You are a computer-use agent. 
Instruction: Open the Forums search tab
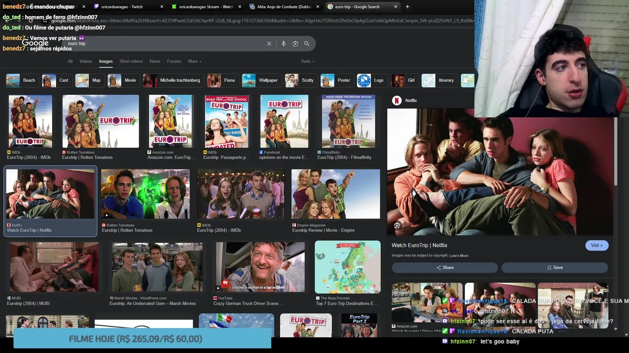(174, 61)
